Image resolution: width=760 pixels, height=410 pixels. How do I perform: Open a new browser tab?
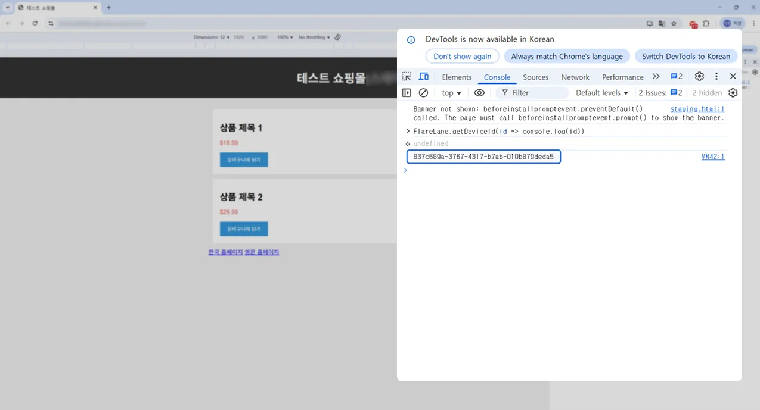(x=108, y=7)
